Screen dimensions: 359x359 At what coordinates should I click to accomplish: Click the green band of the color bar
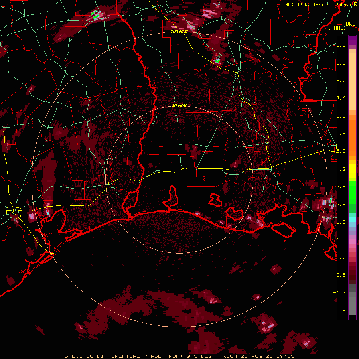(352, 197)
